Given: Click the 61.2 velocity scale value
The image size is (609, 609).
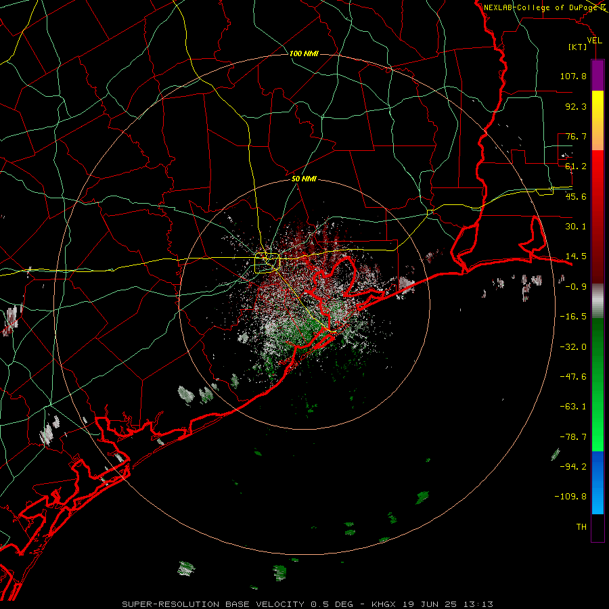Looking at the screenshot, I should click(576, 166).
